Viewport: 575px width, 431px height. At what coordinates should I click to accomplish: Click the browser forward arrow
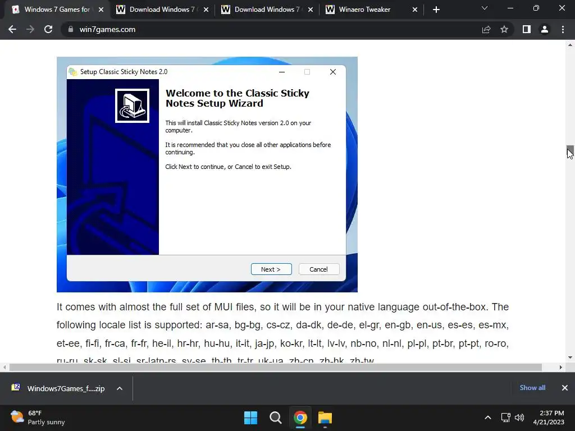pyautogui.click(x=30, y=29)
